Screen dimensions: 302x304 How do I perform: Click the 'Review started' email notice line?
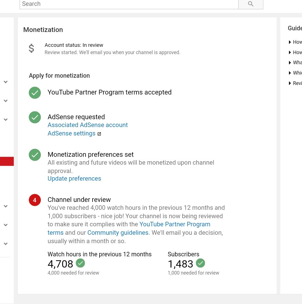[112, 52]
